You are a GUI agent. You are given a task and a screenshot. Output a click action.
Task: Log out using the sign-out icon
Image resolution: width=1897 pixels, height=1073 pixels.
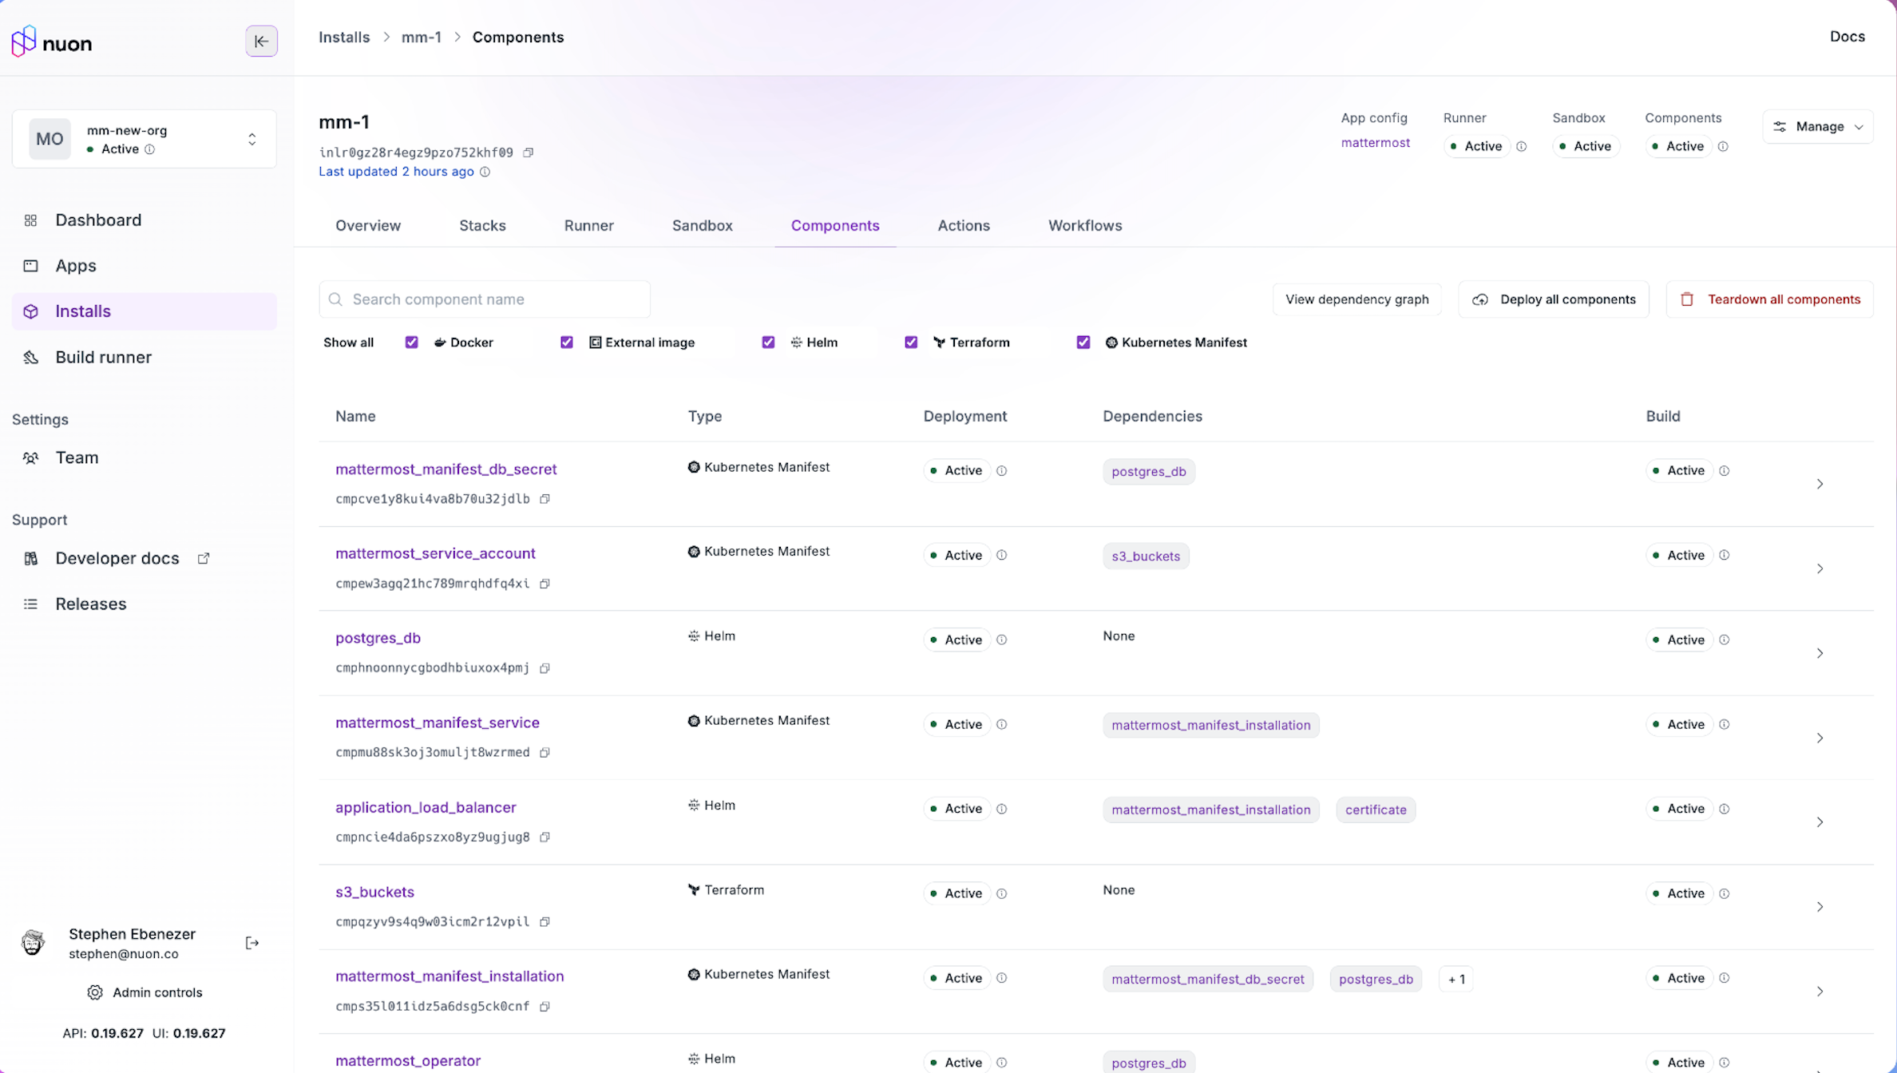pyautogui.click(x=252, y=943)
